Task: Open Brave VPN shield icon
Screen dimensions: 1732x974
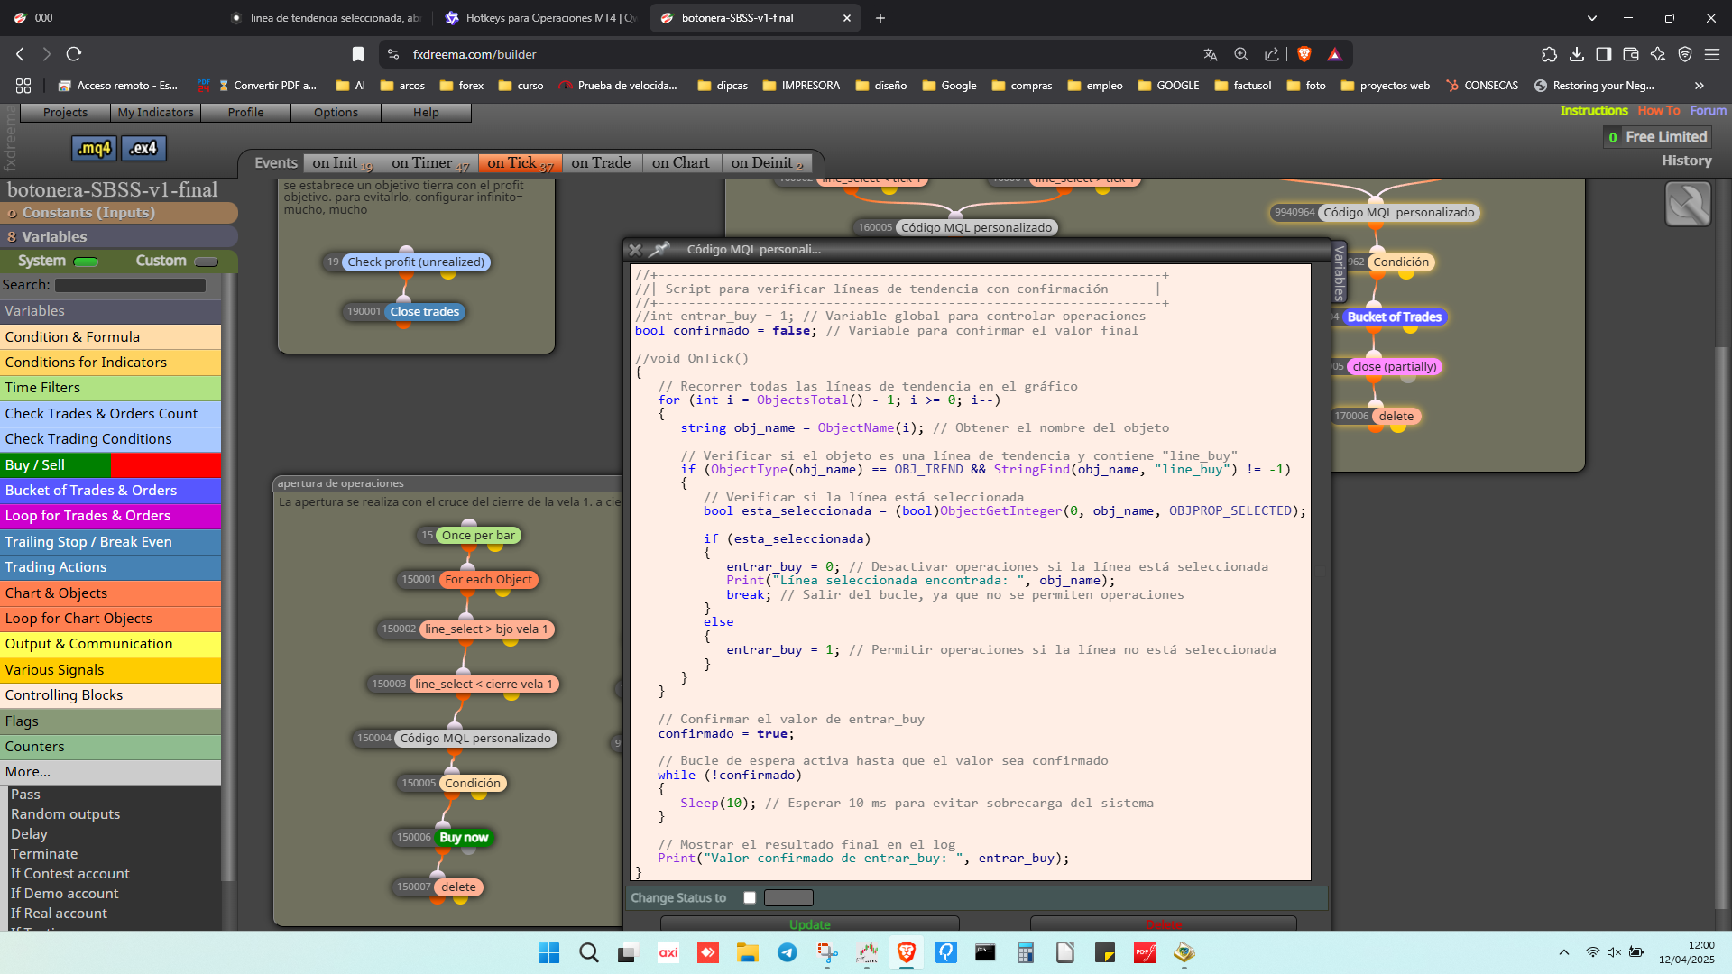Action: 1684,54
